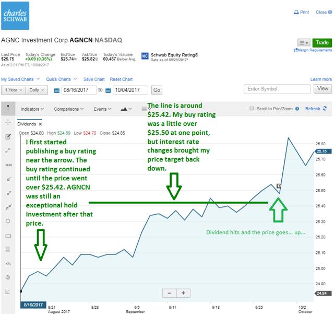Select the arrow line tool
The image size is (334, 315).
pos(8,193)
